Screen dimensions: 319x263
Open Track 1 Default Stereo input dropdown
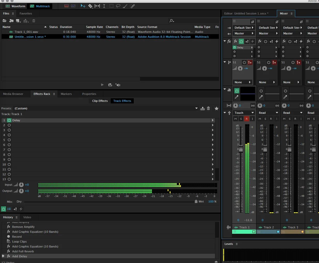pyautogui.click(x=243, y=28)
